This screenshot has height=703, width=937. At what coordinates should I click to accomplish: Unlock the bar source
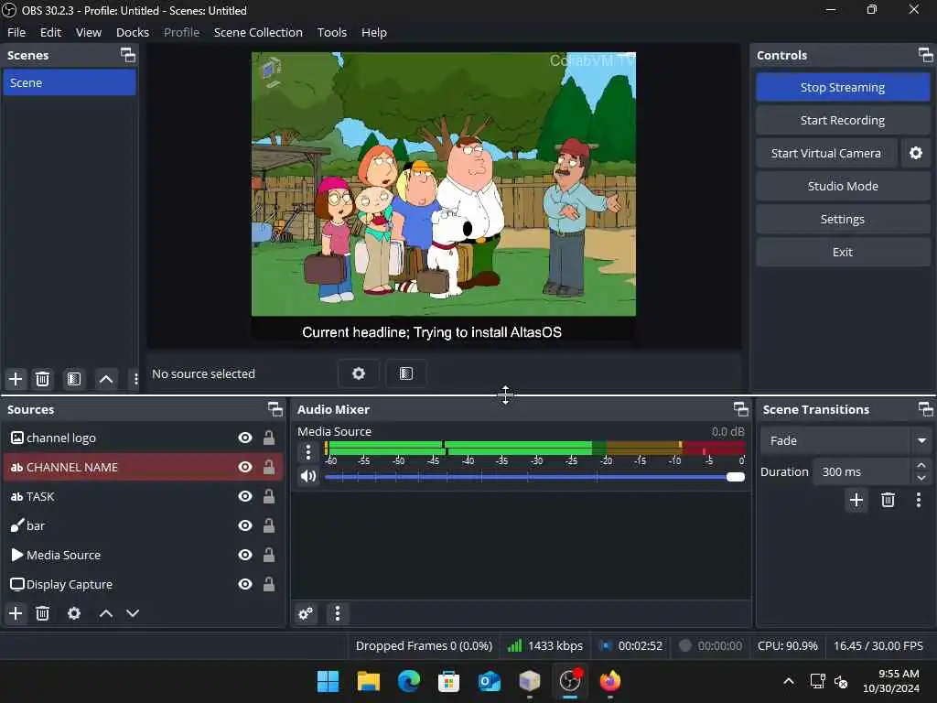click(269, 525)
